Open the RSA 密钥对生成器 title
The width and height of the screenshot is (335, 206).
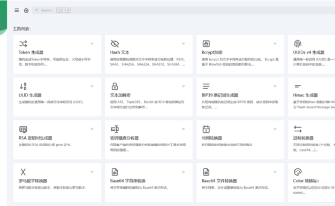click(35, 138)
